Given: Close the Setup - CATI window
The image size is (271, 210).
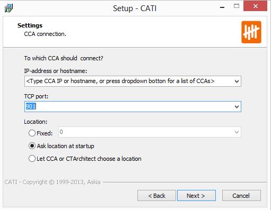Looking at the screenshot, I should (255, 6).
